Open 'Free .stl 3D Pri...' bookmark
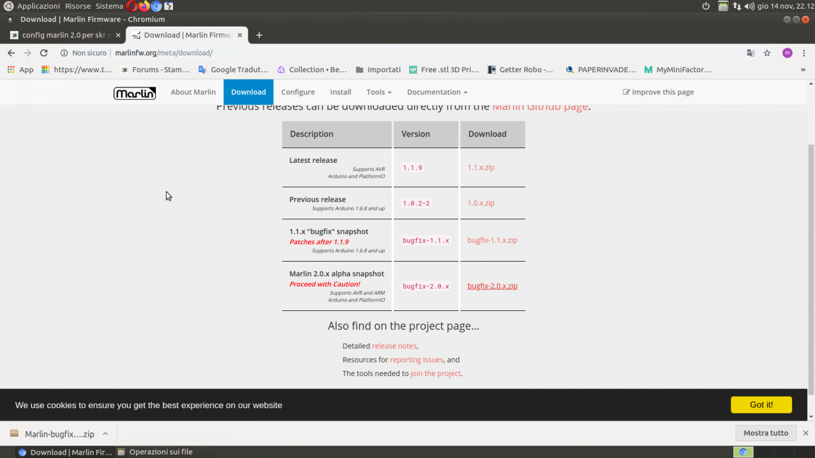Screen dimensions: 815x458 (444, 69)
